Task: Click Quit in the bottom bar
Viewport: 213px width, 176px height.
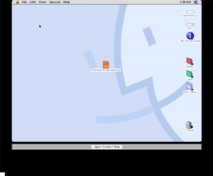Action: (97, 147)
